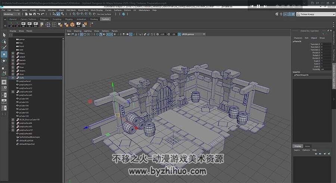The image size is (336, 183).
Task: Click the Hist shelf icon
Action: pos(78,25)
